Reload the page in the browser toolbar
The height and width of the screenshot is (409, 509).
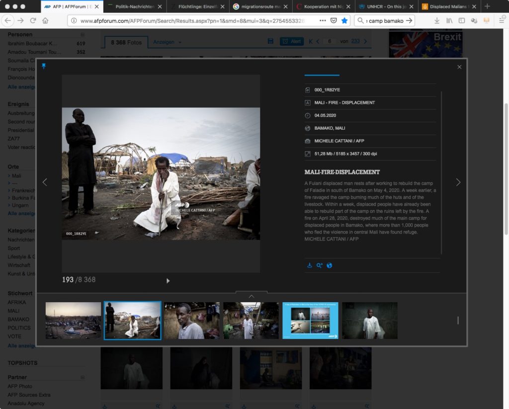pyautogui.click(x=33, y=21)
